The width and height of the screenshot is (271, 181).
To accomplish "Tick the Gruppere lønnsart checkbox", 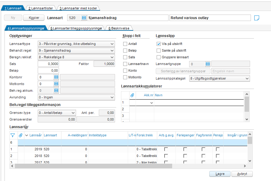I will point(158,57).
